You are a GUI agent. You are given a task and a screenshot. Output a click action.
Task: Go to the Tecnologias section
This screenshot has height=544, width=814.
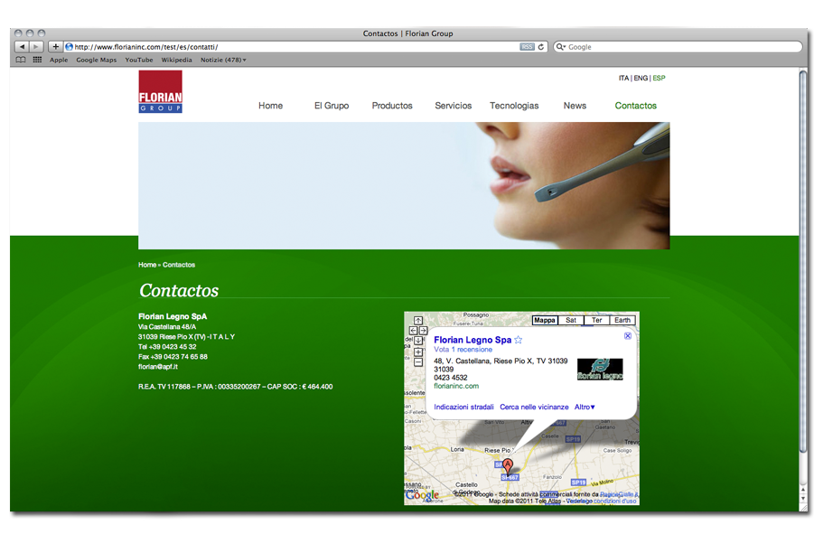tap(514, 106)
